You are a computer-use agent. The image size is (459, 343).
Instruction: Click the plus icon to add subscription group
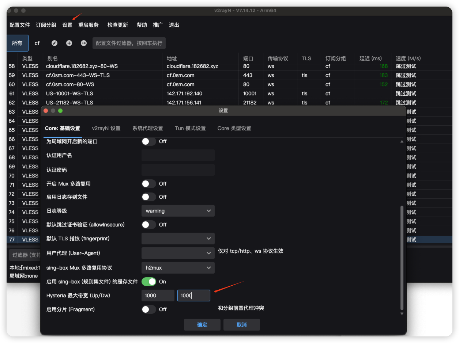(69, 43)
